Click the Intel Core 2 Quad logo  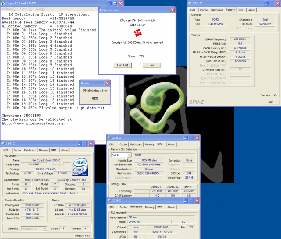coord(80,166)
